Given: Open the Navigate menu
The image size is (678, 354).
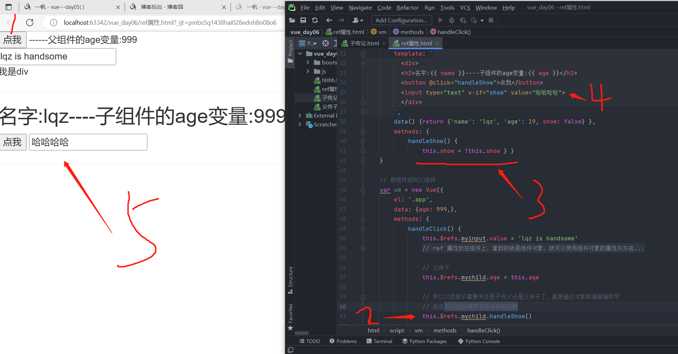Looking at the screenshot, I should point(360,7).
